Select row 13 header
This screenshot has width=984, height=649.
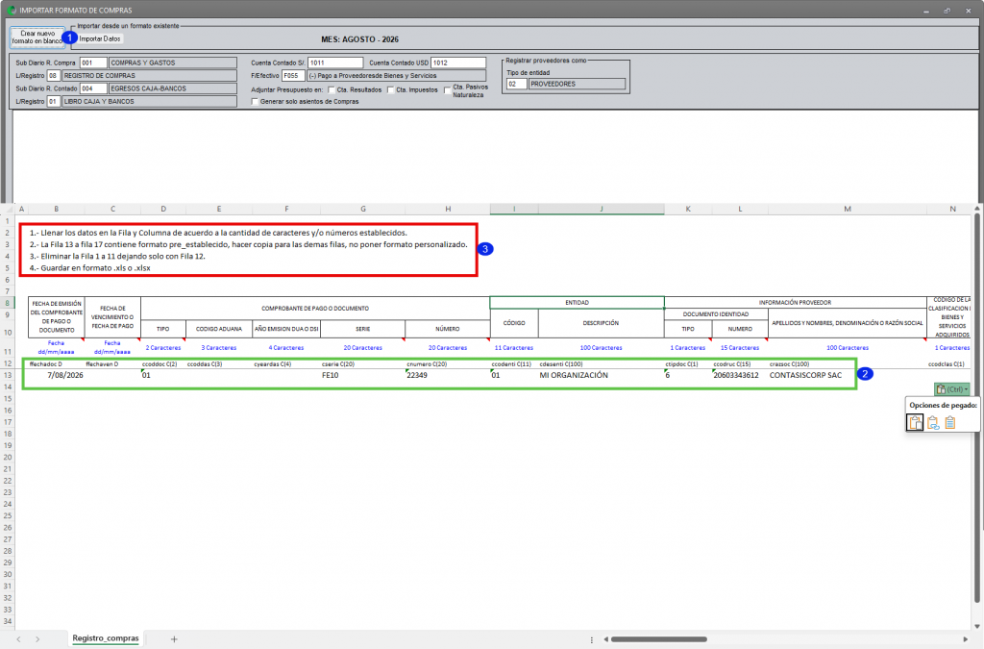click(x=8, y=375)
